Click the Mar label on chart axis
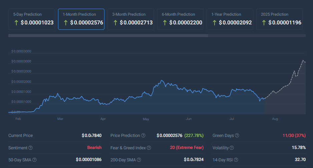313x168 pixels. [60, 119]
